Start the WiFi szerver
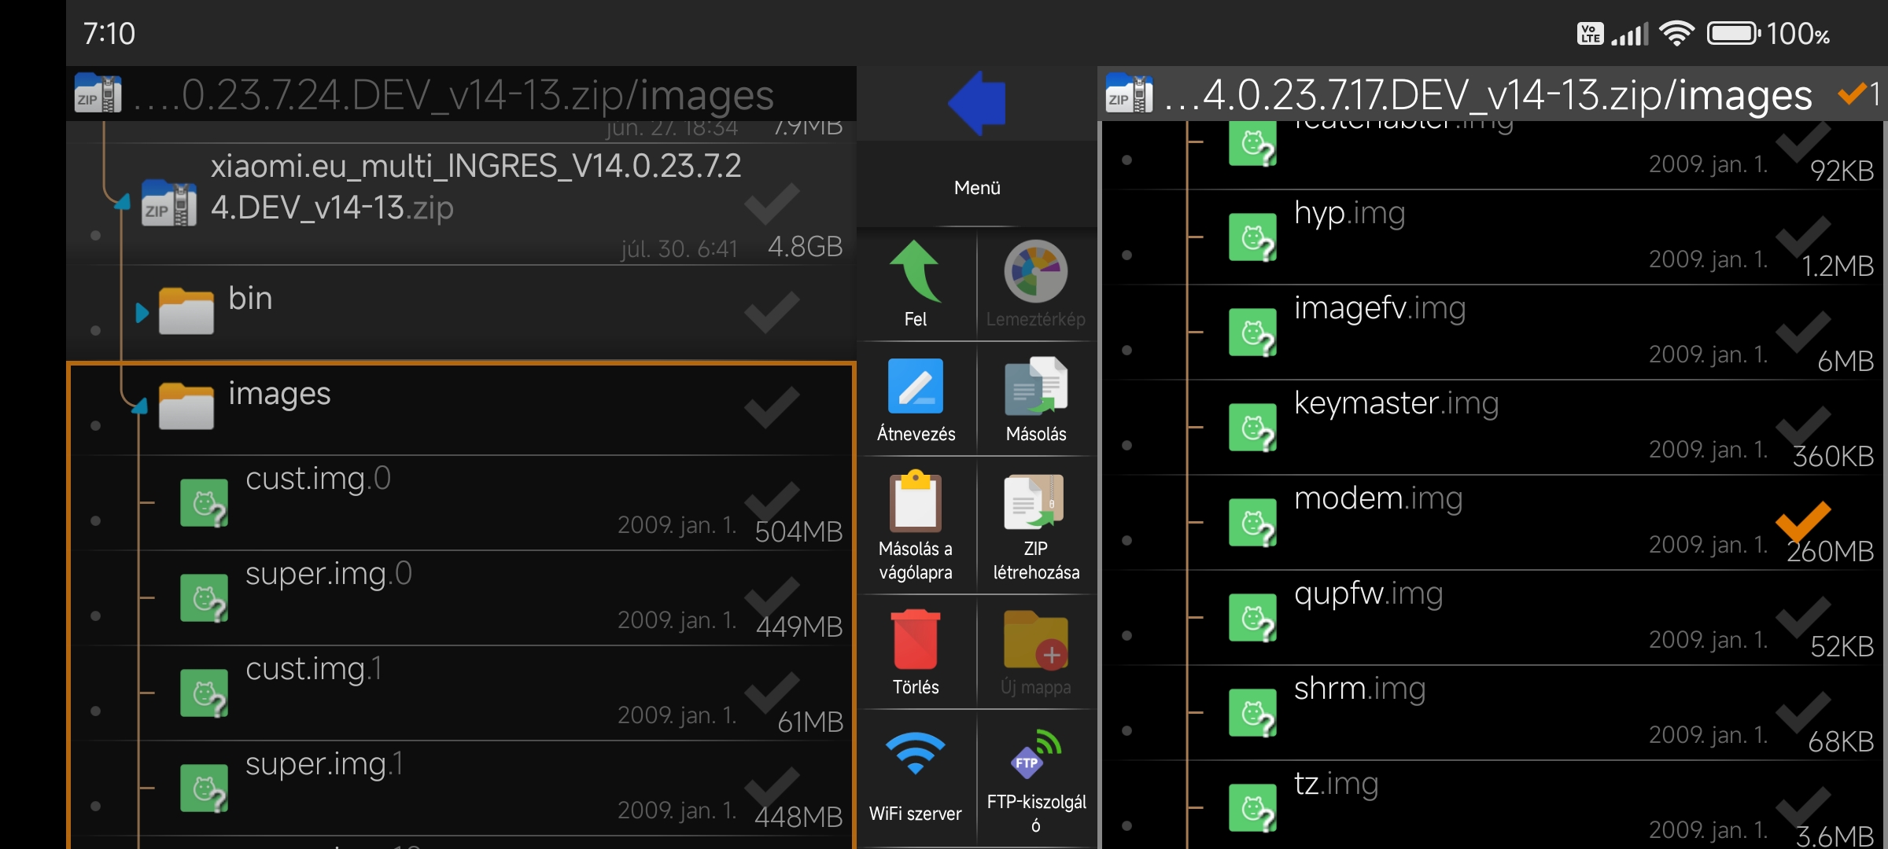Viewport: 1888px width, 849px height. click(x=916, y=777)
